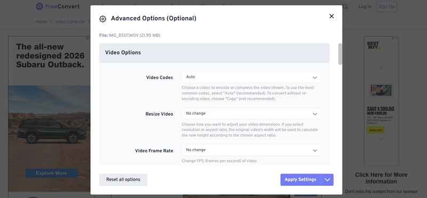Image resolution: width=427 pixels, height=198 pixels.
Task: Click the Video Codec label
Action: tap(160, 78)
